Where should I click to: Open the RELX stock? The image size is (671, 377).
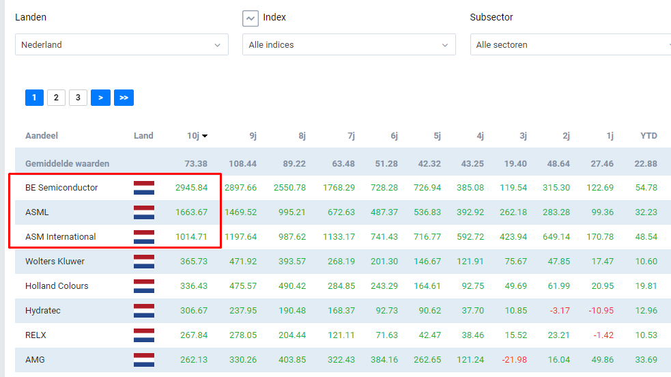click(x=35, y=335)
